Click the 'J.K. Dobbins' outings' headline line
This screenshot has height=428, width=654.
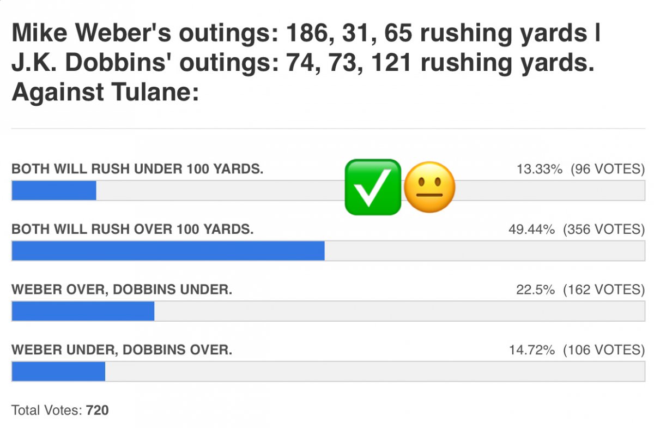coord(302,63)
